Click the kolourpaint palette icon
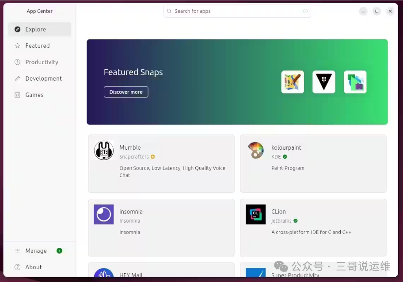Viewport: 403px width, 282px height. [256, 151]
